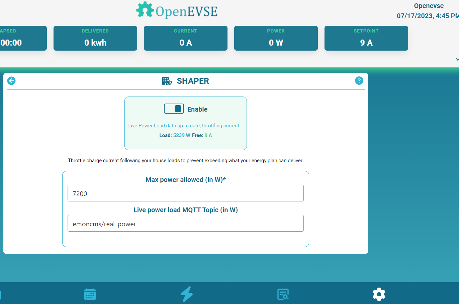The height and width of the screenshot is (304, 459).
Task: Click the Shaper EVSE icon in panel header
Action: pyautogui.click(x=167, y=81)
